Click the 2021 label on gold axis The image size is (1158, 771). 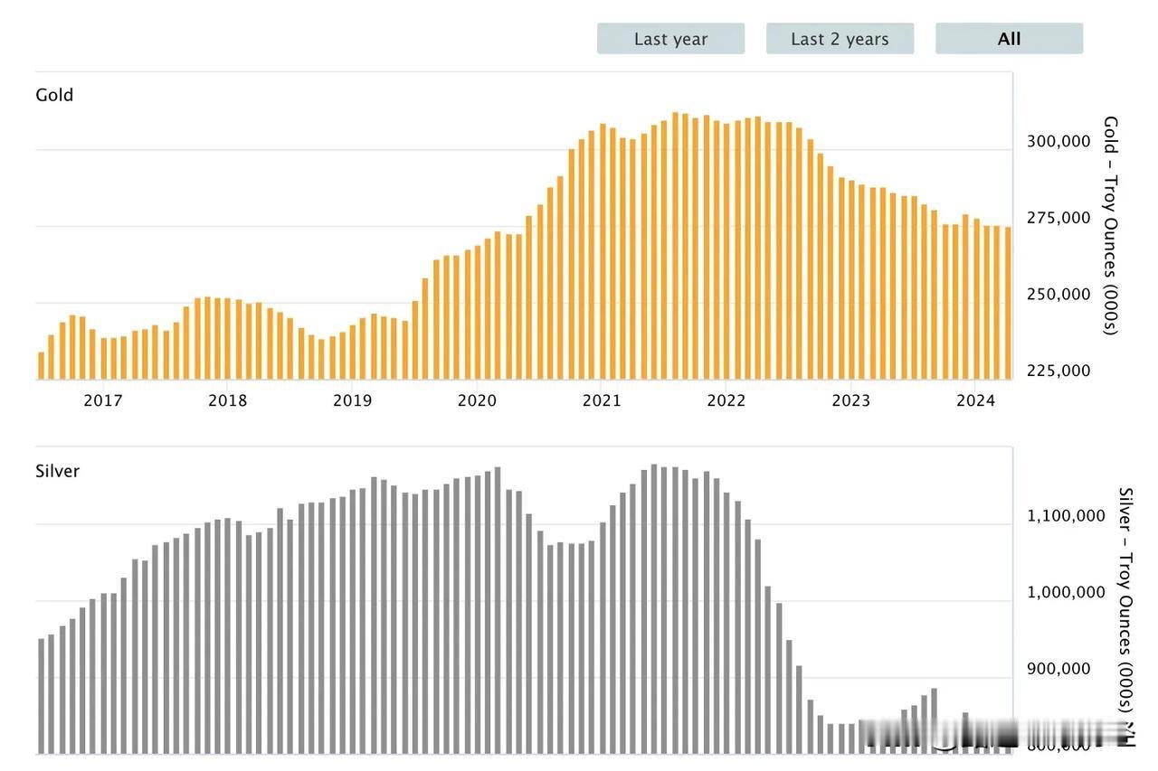[x=602, y=400]
